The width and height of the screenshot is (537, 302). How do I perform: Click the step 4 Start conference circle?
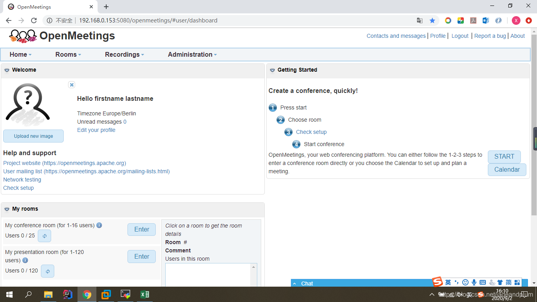point(297,144)
